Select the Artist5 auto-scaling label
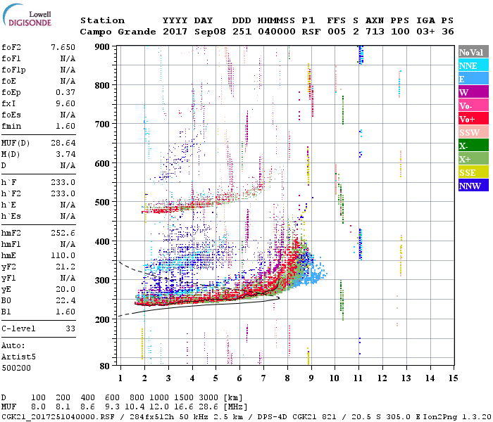 pyautogui.click(x=18, y=357)
